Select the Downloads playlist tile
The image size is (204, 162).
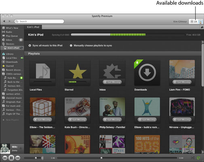[x=147, y=73]
